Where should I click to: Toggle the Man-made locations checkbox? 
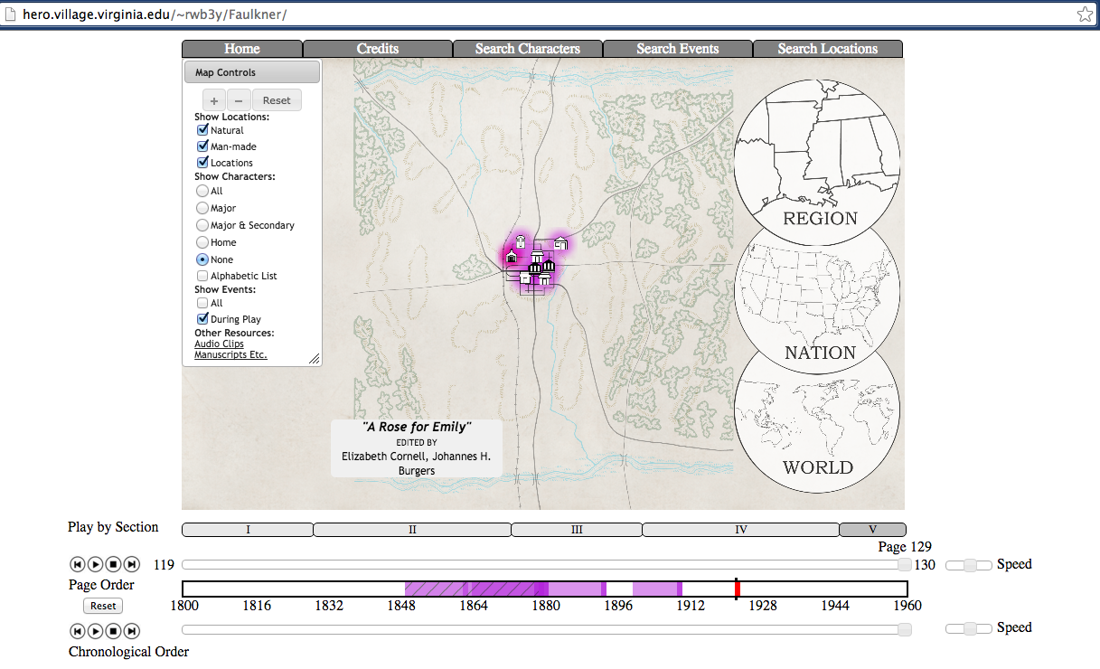pos(202,146)
